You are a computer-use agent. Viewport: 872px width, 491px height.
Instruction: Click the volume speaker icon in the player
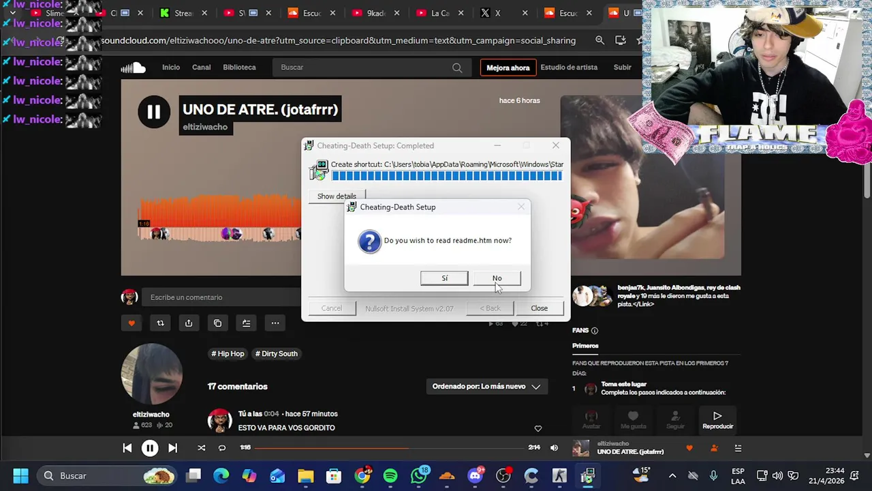[554, 448]
